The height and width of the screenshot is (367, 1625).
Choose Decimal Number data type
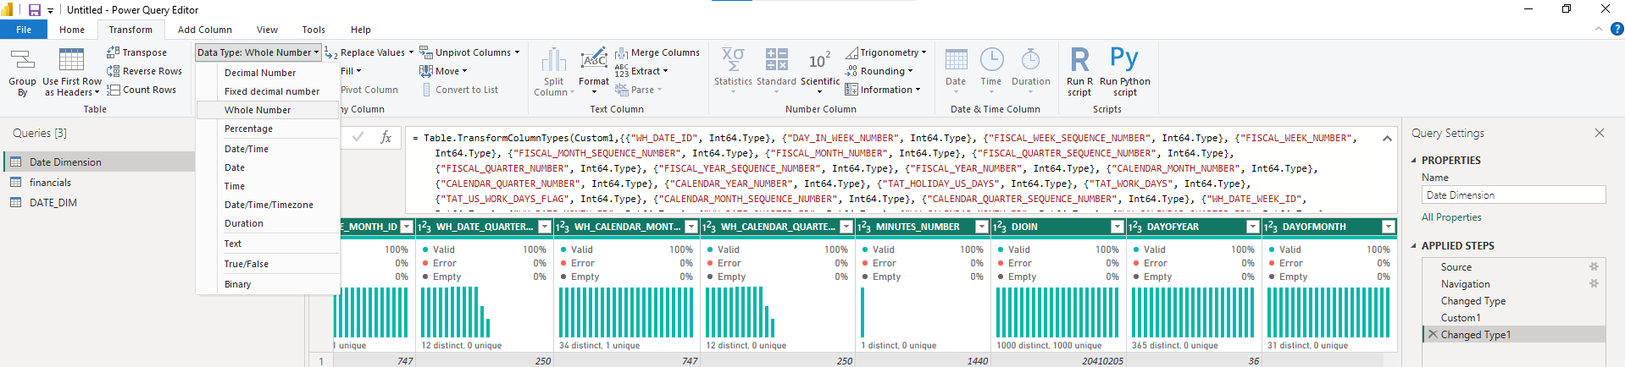pos(268,73)
